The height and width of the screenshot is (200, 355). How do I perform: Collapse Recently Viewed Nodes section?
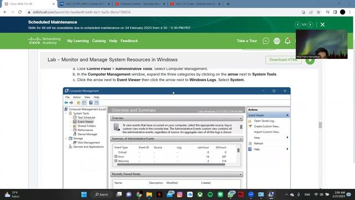(241, 174)
